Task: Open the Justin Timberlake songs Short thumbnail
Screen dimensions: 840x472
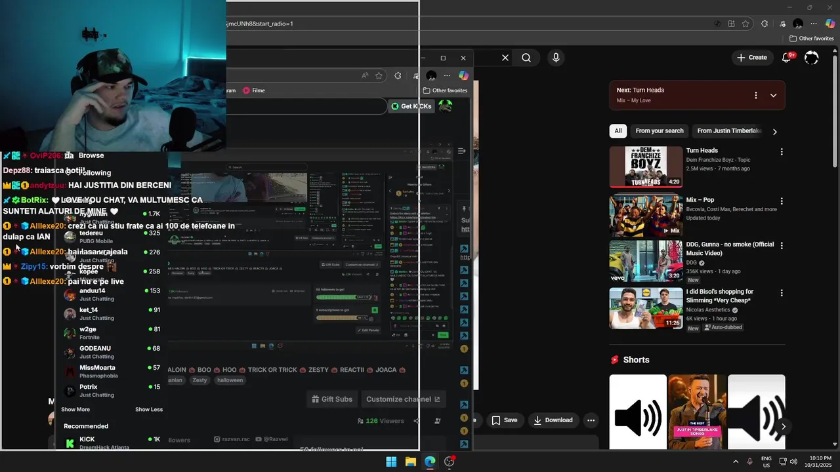Action: tap(697, 412)
